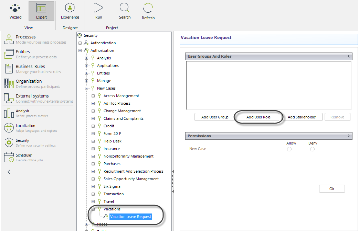Click the Add User Role button
Image resolution: width=358 pixels, height=231 pixels.
coord(258,117)
